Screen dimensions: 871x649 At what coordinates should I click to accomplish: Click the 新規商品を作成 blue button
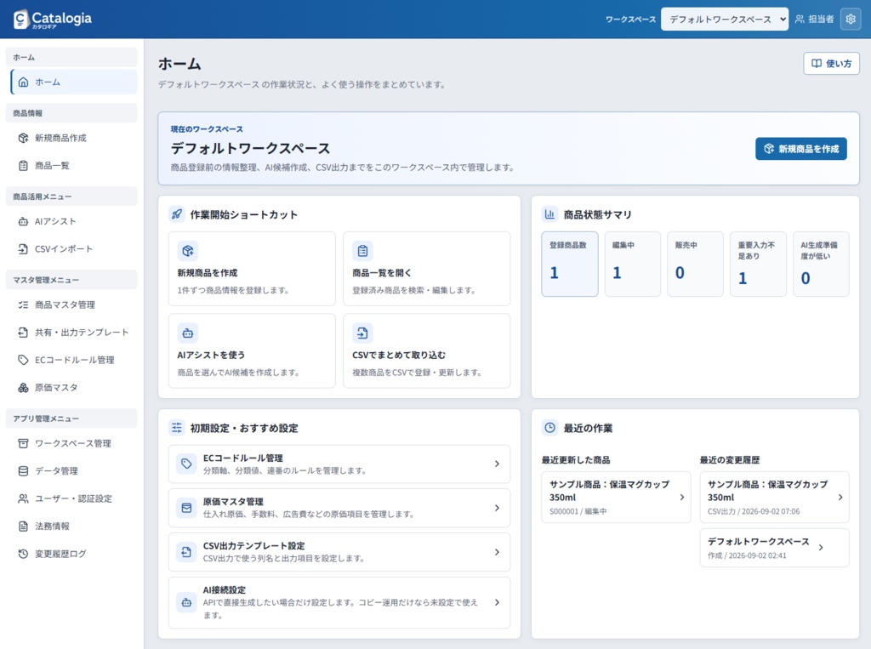(x=801, y=148)
